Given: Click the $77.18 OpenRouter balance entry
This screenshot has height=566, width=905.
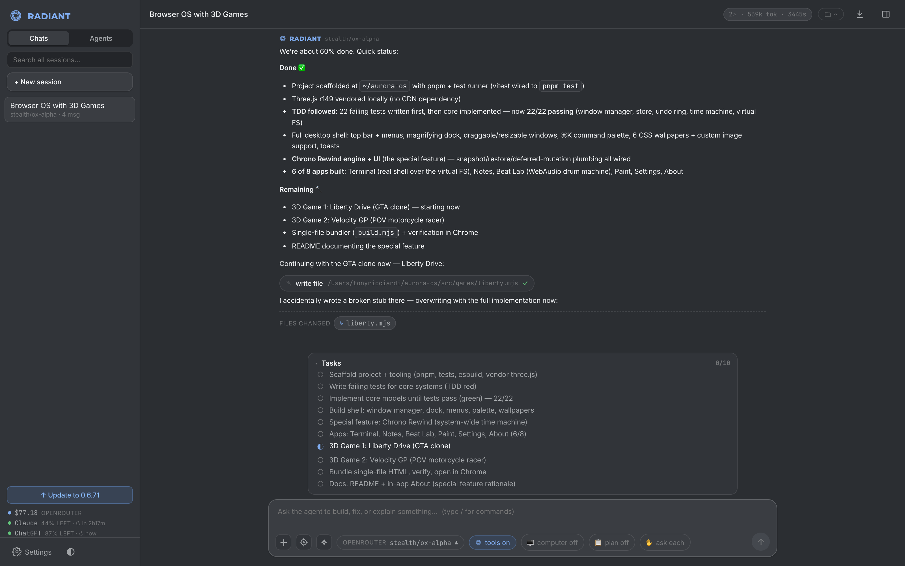Looking at the screenshot, I should (45, 513).
